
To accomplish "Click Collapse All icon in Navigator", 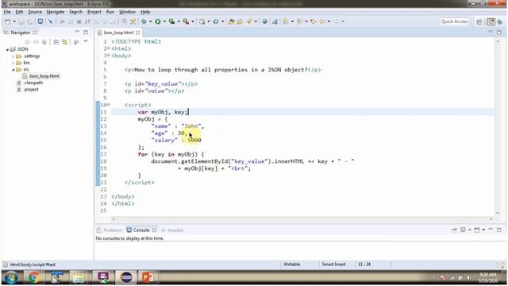I will (x=56, y=42).
